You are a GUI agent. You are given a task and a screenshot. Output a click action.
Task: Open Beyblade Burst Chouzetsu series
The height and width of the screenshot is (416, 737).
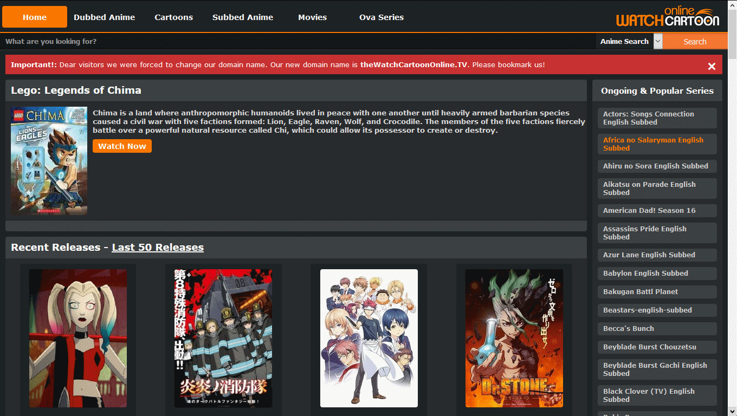(x=657, y=347)
